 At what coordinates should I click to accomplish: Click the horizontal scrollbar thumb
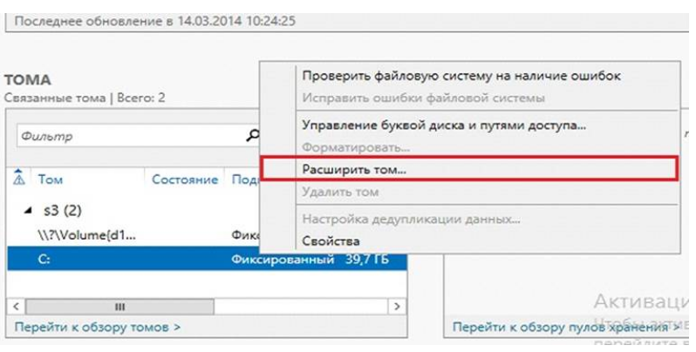coord(120,307)
